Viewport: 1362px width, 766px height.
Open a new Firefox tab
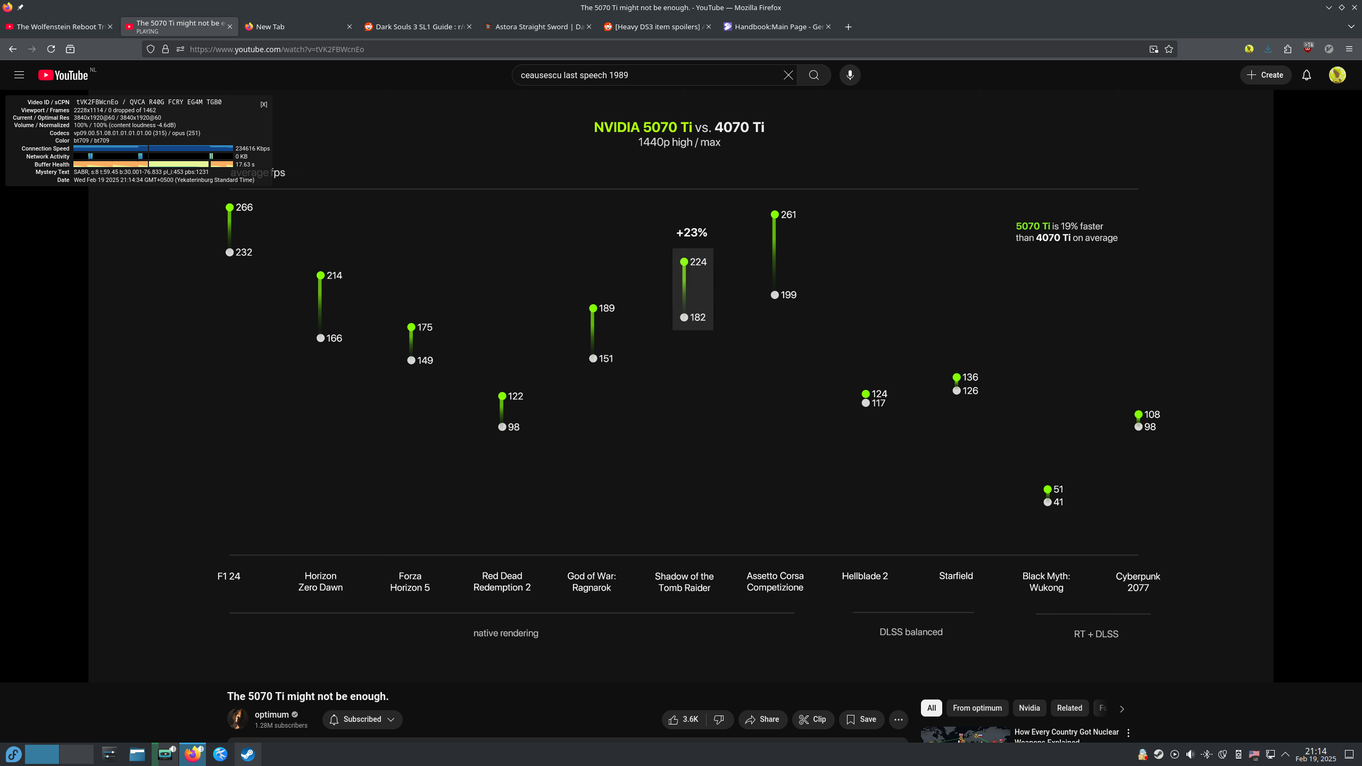coord(849,27)
